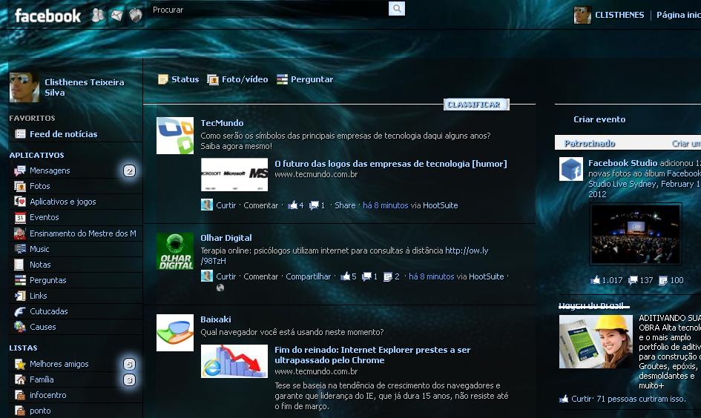Open friend requests icon in top bar

98,15
